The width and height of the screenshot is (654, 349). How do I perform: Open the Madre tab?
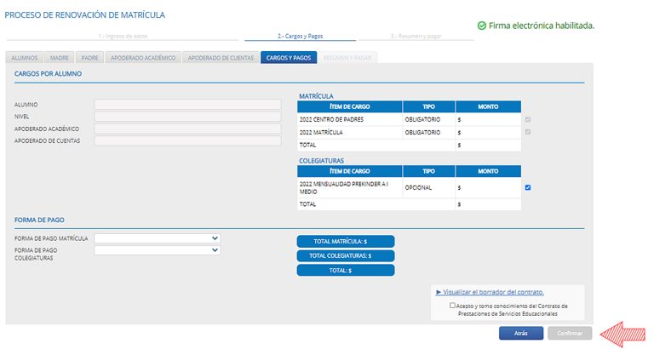[60, 58]
